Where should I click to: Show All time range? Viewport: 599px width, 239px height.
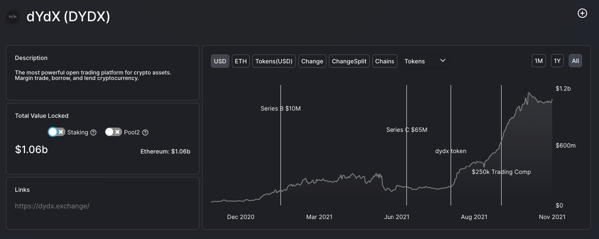tap(575, 61)
